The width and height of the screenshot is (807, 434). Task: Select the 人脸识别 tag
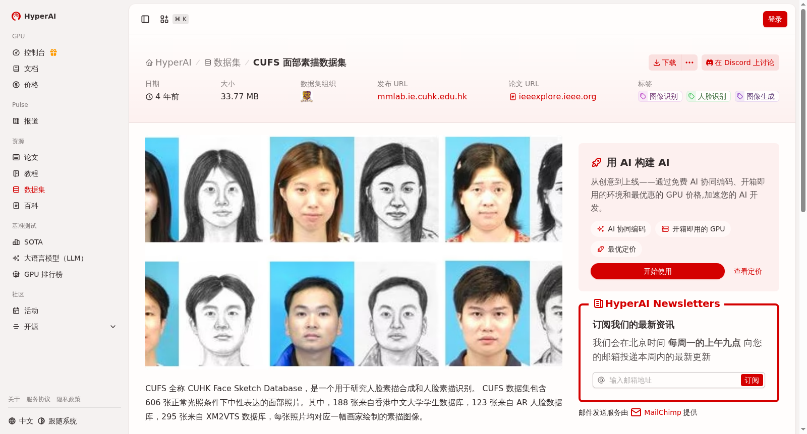[x=708, y=96]
